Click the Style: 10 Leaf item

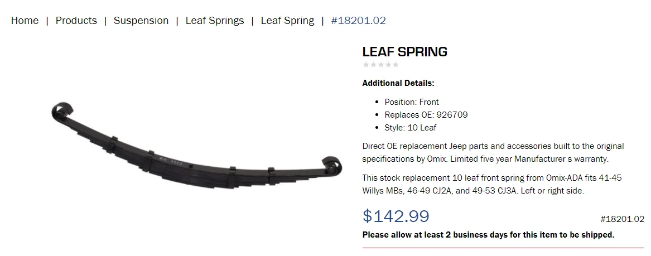(410, 128)
